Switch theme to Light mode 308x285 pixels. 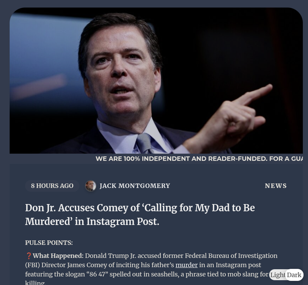point(277,275)
